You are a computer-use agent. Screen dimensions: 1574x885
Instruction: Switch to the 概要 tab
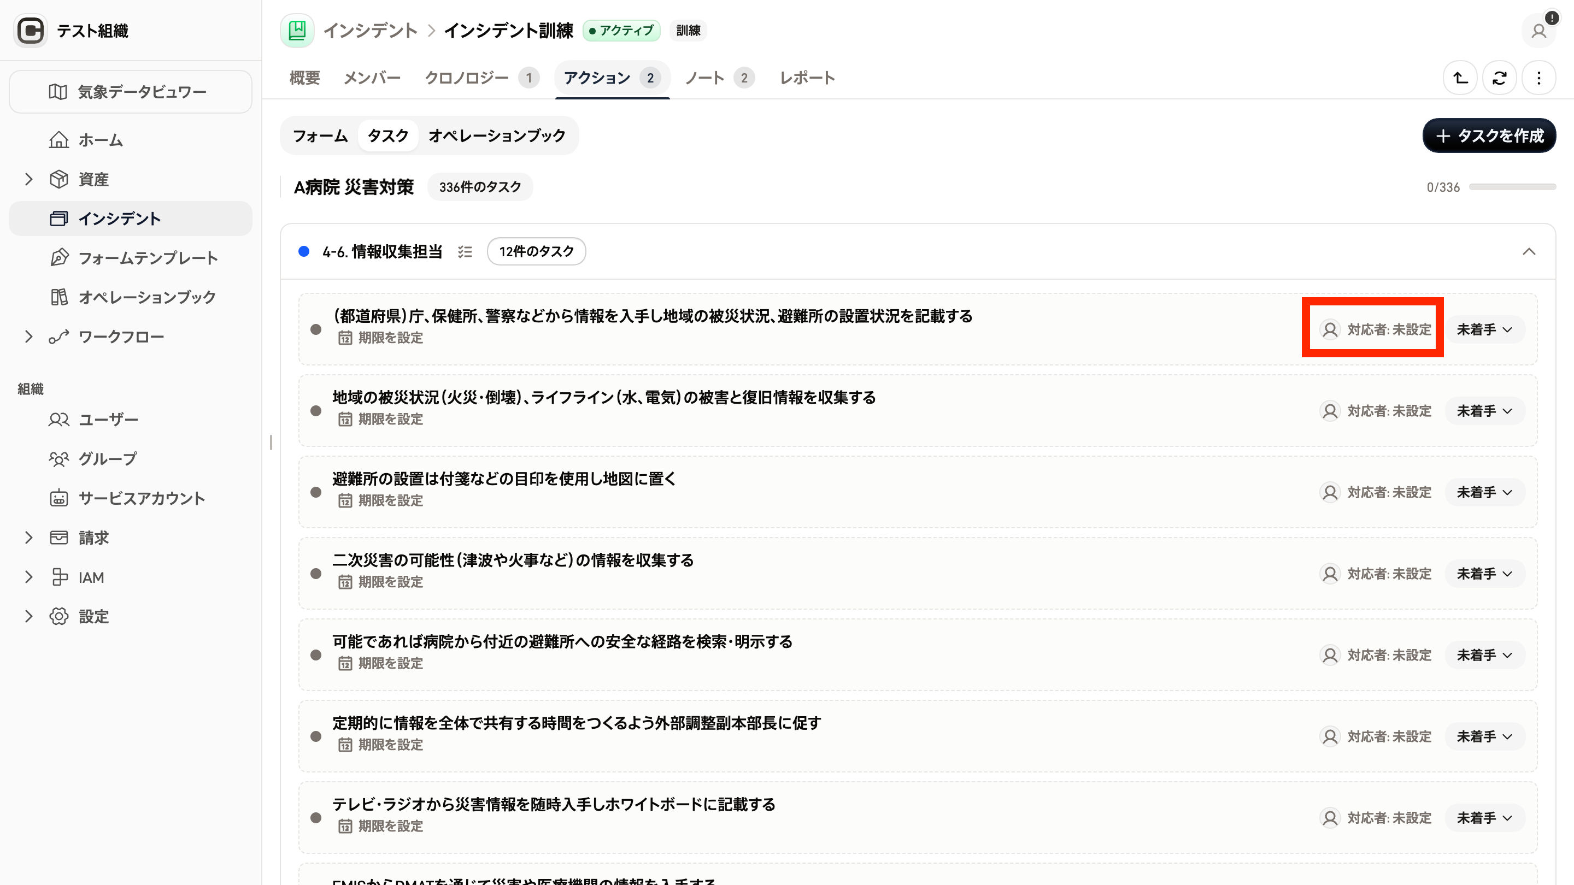[305, 78]
